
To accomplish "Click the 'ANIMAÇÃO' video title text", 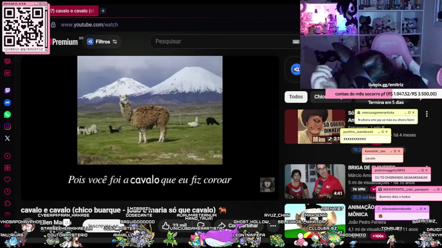I will coord(361,207).
